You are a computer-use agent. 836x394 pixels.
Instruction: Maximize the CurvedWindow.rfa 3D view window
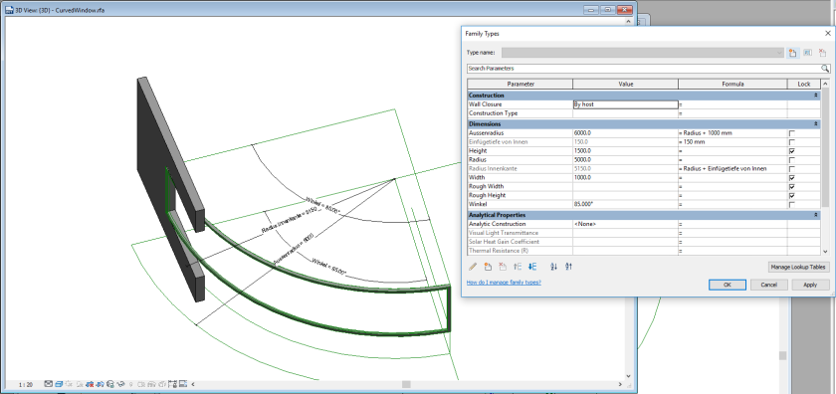607,10
